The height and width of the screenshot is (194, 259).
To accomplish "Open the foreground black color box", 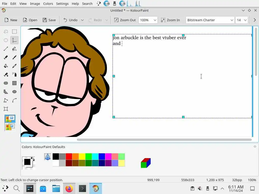I will pos(27,162).
